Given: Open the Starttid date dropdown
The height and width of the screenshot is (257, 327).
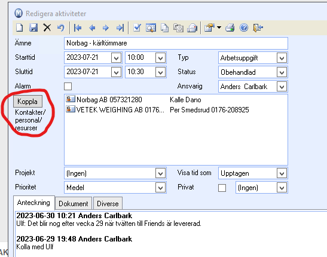Looking at the screenshot, I should point(116,58).
